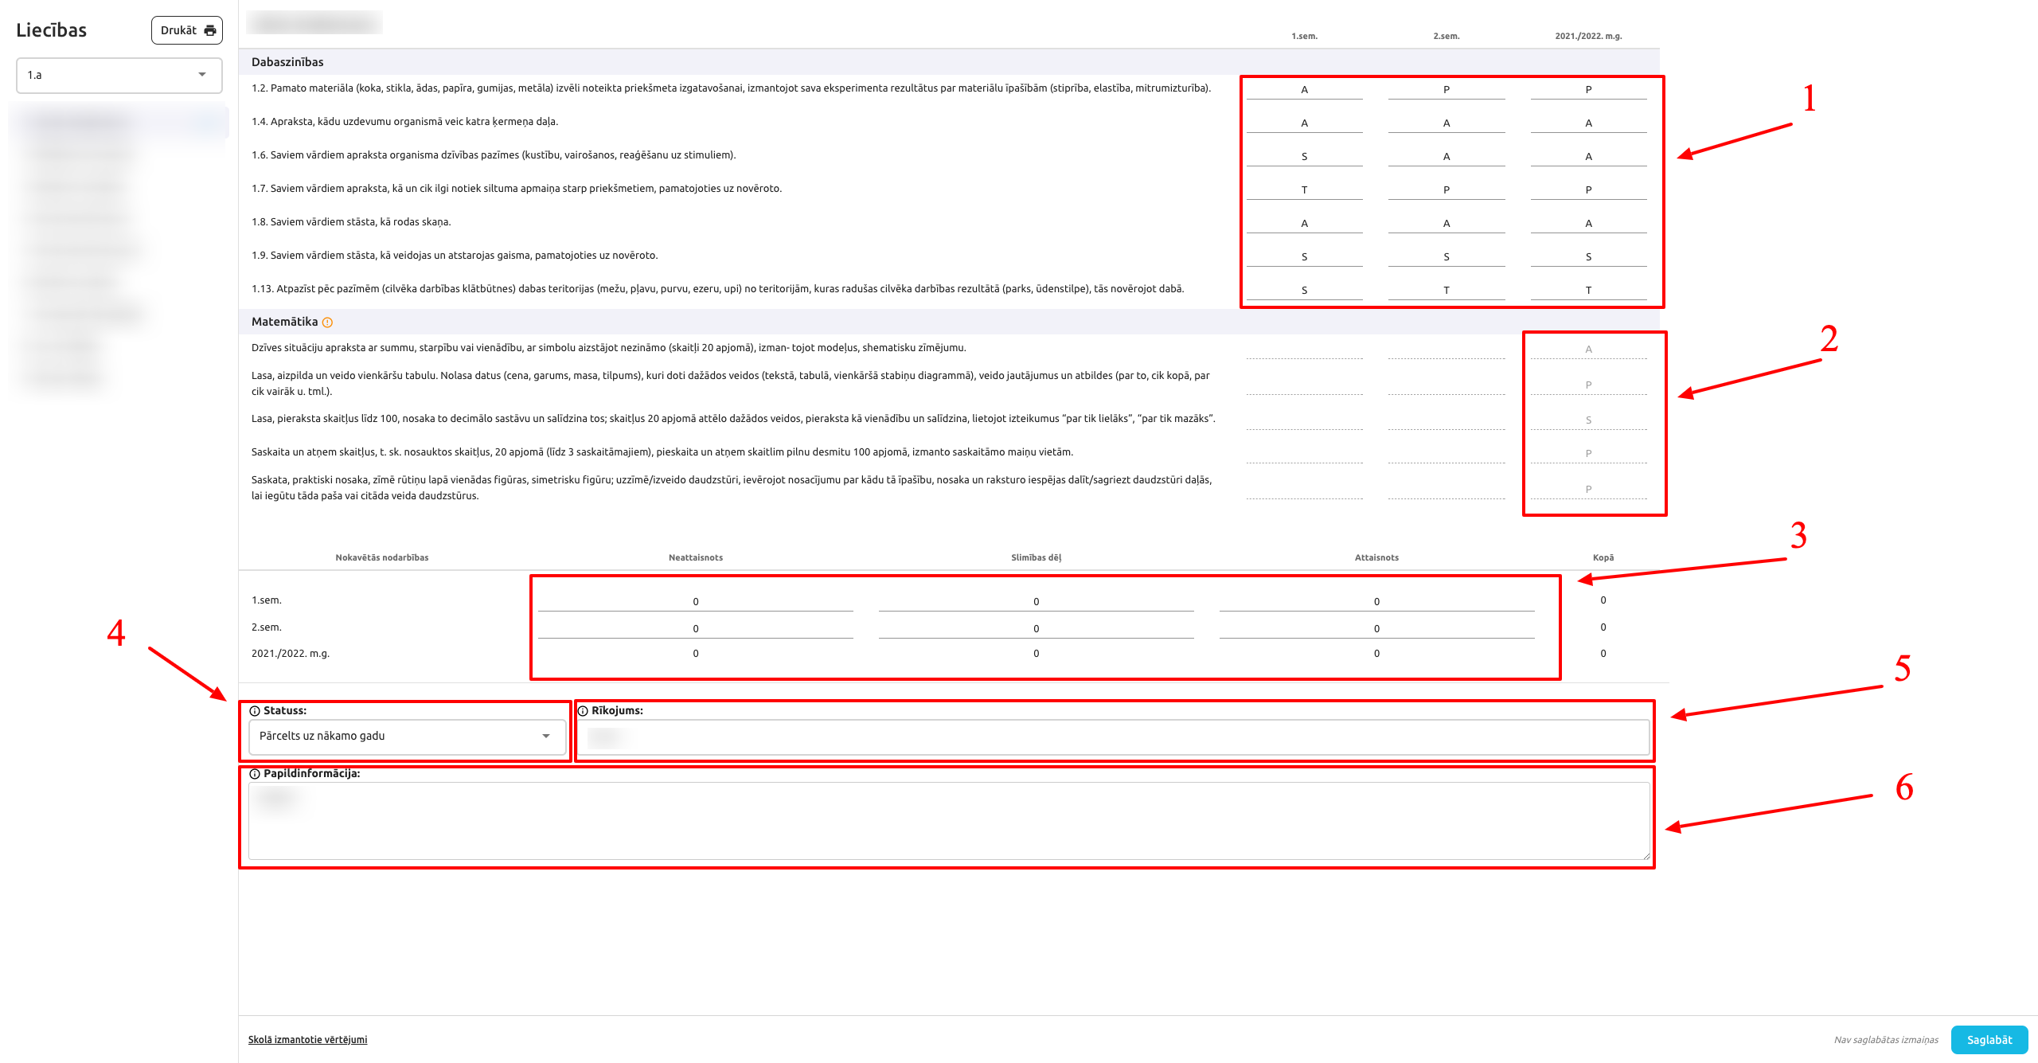2038x1063 pixels.
Task: Click the Drukāt print button
Action: click(186, 30)
